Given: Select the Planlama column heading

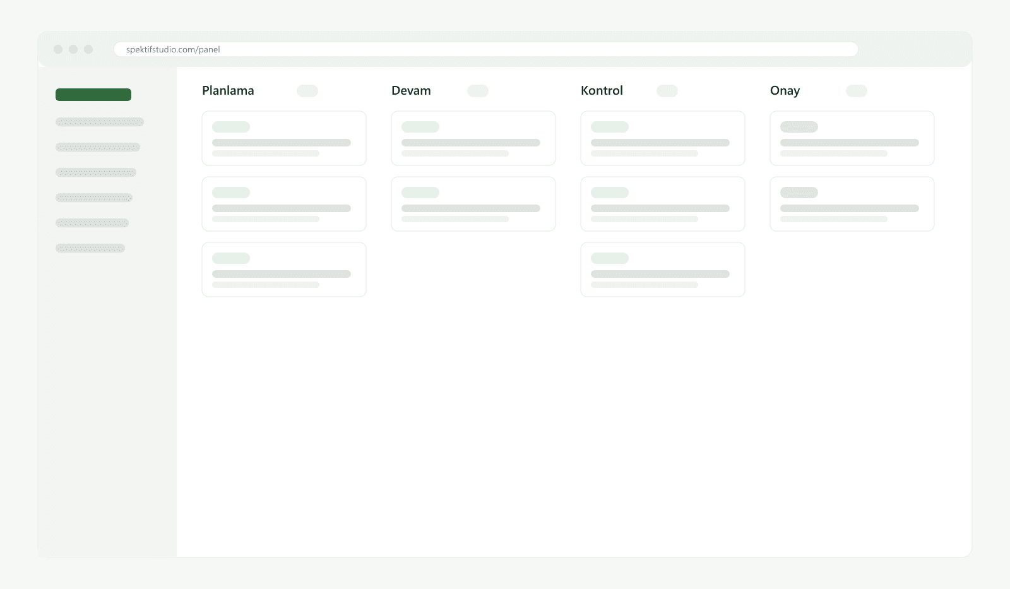Looking at the screenshot, I should tap(228, 90).
